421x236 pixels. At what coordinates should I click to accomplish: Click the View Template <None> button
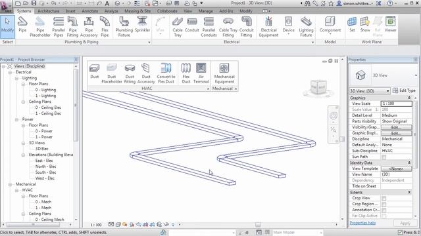396,169
